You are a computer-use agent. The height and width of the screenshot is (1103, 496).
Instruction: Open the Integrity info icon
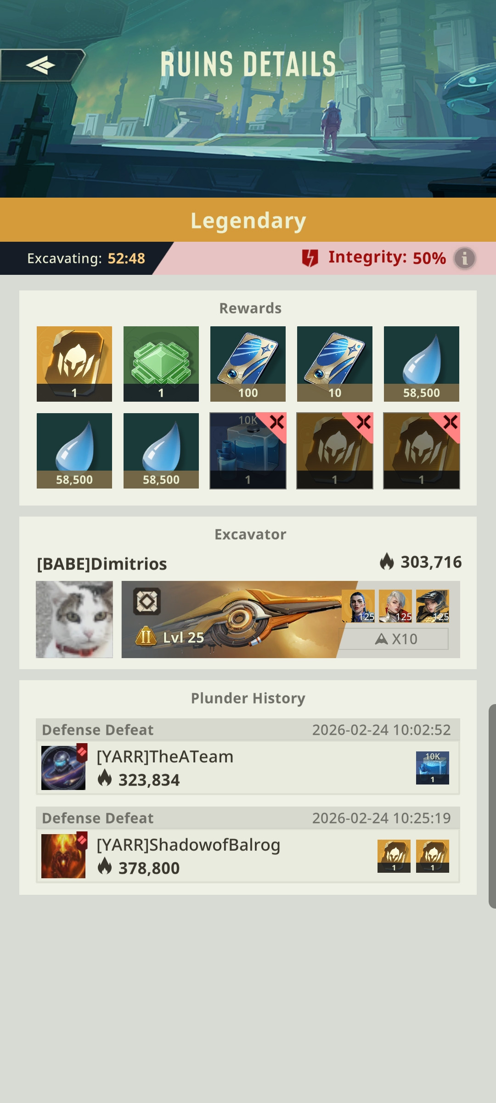(x=465, y=258)
